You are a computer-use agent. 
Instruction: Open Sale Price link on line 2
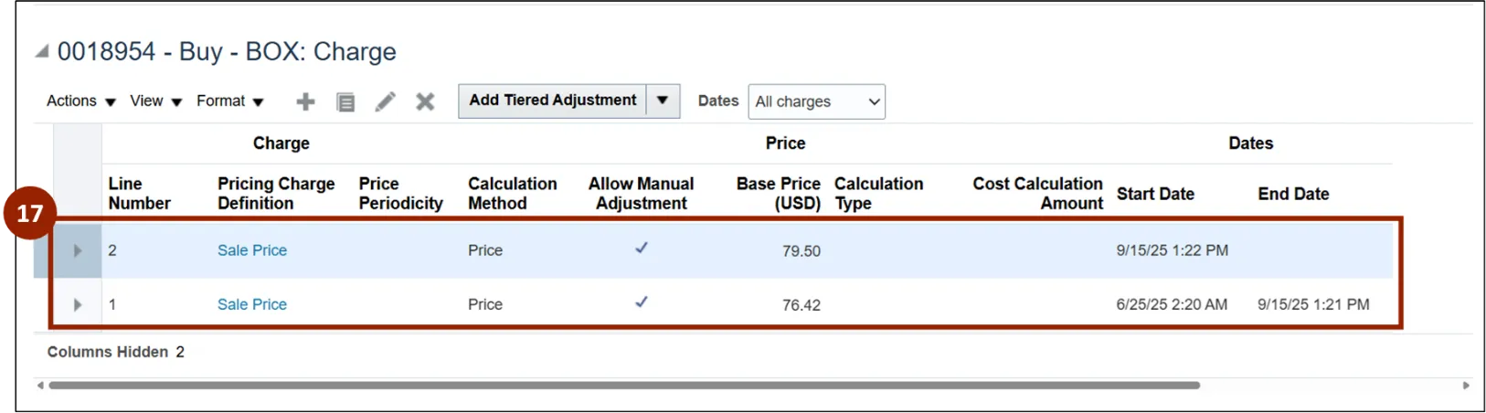[252, 250]
